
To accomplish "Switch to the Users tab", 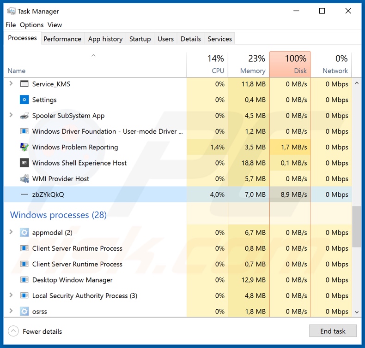I will point(165,39).
